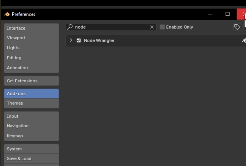Screen dimensions: 246x166
Task: Click the Blender icon on the Node Wrangler row
Action: [x=244, y=41]
